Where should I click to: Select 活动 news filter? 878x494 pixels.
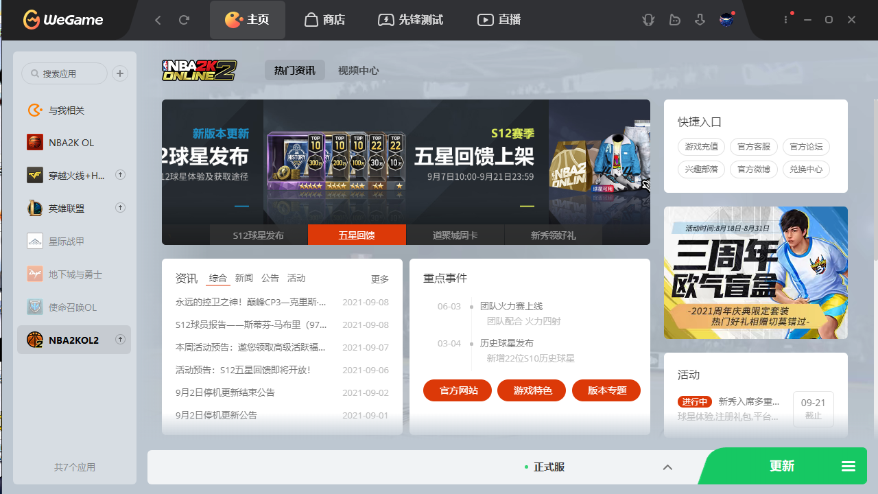coord(296,279)
